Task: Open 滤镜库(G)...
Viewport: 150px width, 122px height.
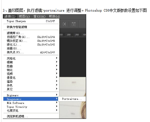Action: click(31, 33)
